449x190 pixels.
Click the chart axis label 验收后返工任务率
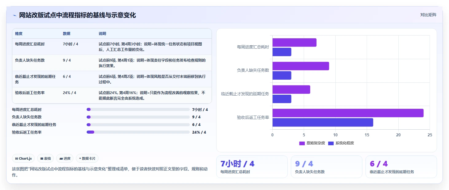pos(253,117)
